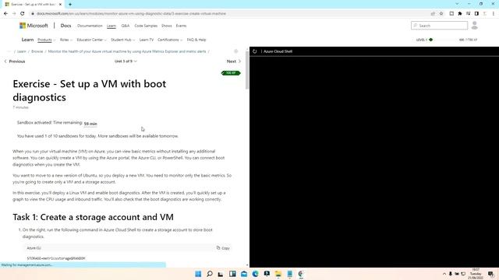
Task: Click the microphone tray icon
Action: point(451,274)
